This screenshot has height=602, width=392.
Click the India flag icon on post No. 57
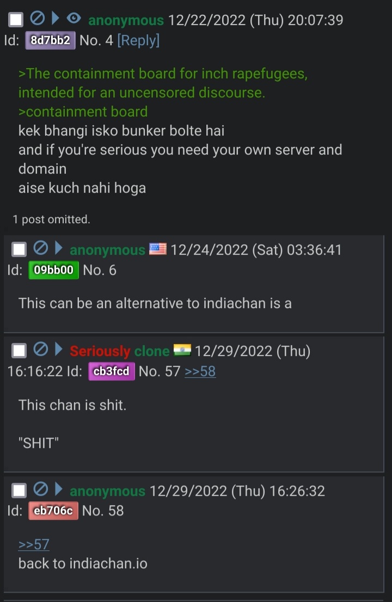click(182, 350)
